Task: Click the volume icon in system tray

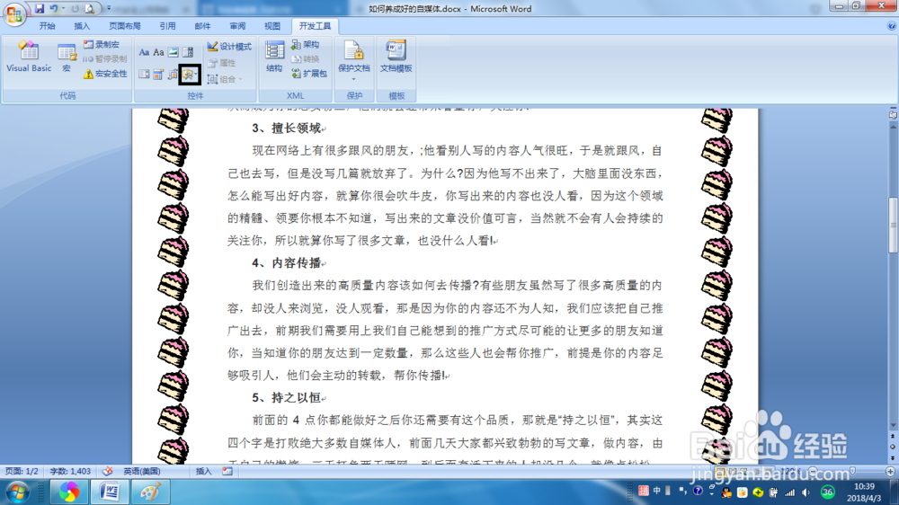Action: coord(806,492)
